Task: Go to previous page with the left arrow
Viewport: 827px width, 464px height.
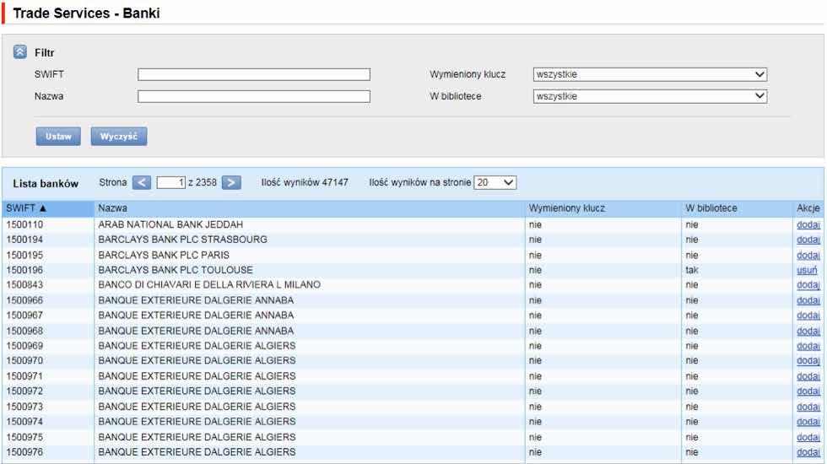Action: (x=142, y=182)
